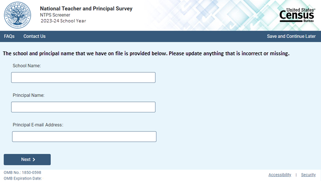Viewport: 321px width, 181px height.
Task: Click the United States Census Bureau logo
Action: click(x=297, y=15)
